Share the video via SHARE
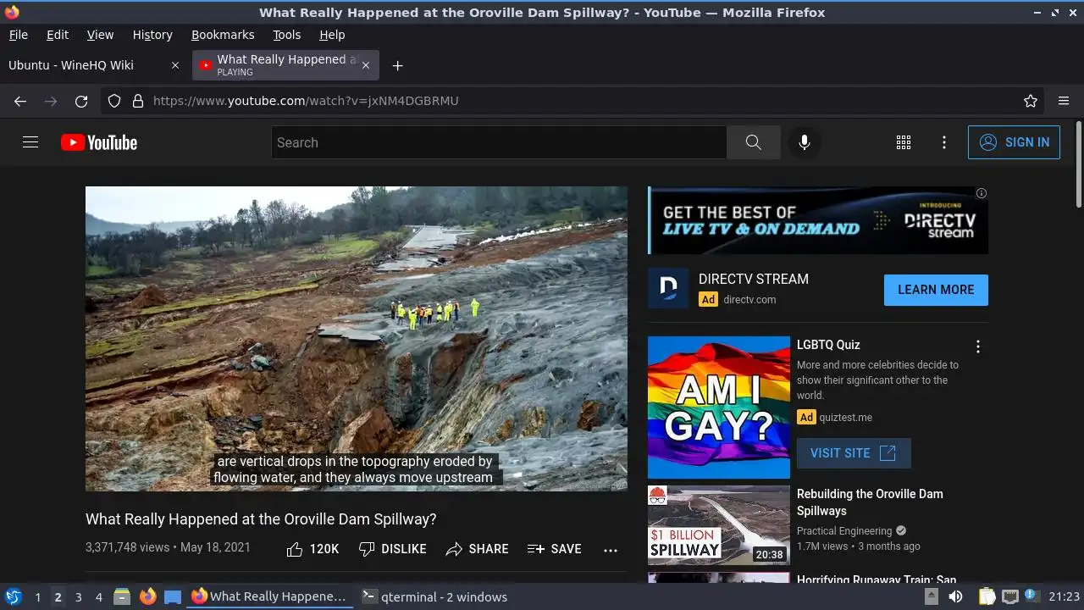 (x=477, y=549)
